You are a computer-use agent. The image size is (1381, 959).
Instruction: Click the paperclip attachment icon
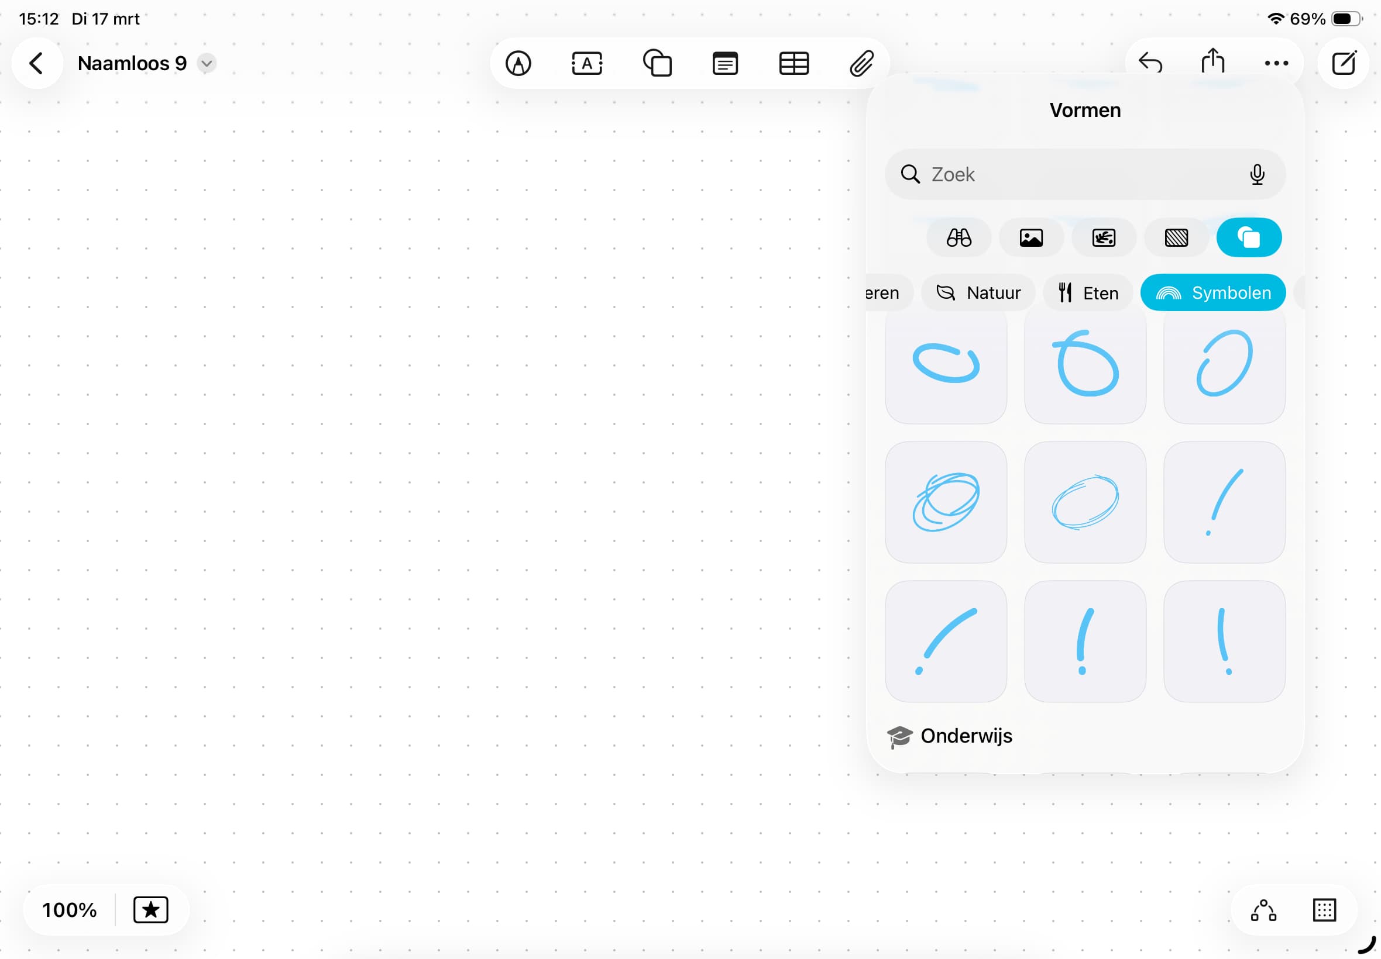861,63
